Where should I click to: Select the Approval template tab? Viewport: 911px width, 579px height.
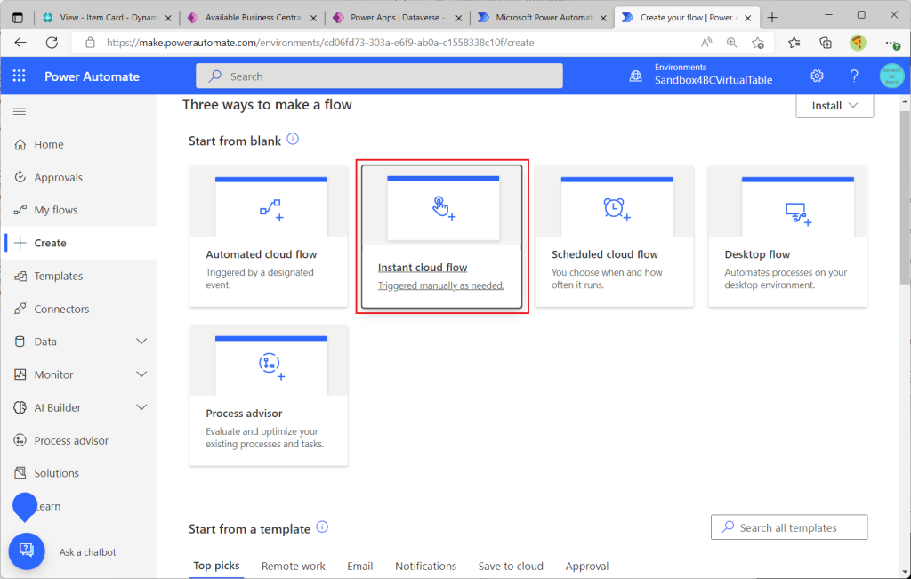(x=587, y=566)
